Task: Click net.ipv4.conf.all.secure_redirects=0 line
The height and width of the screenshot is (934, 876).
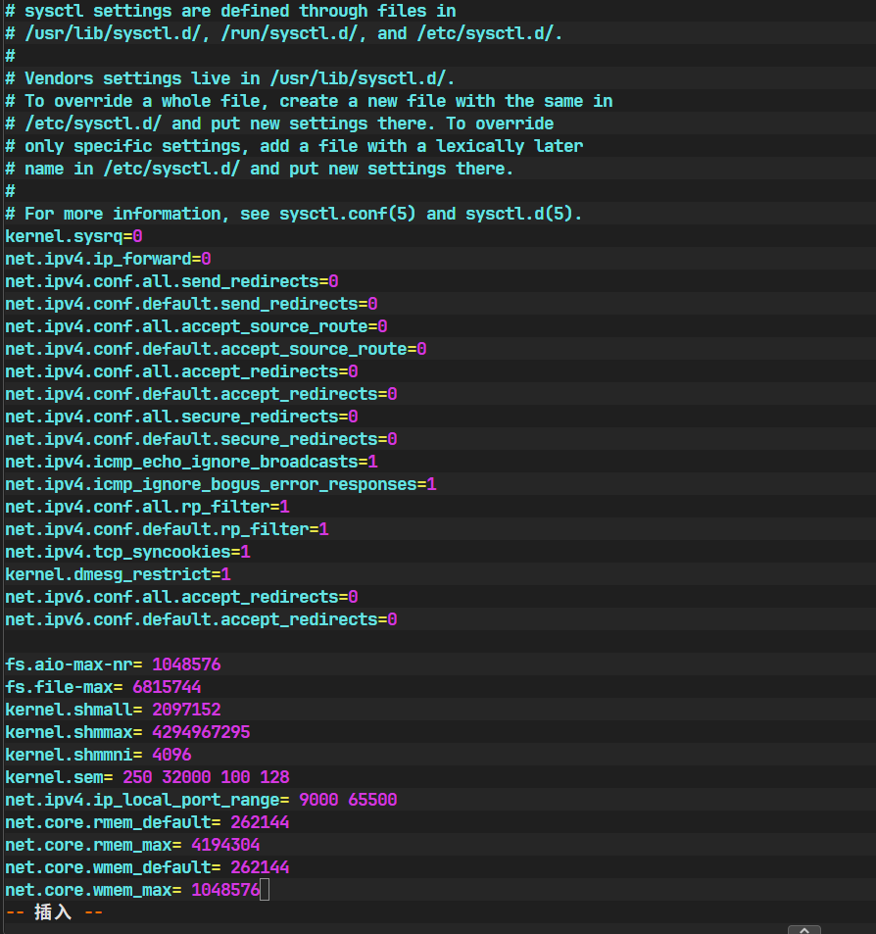Action: point(181,417)
